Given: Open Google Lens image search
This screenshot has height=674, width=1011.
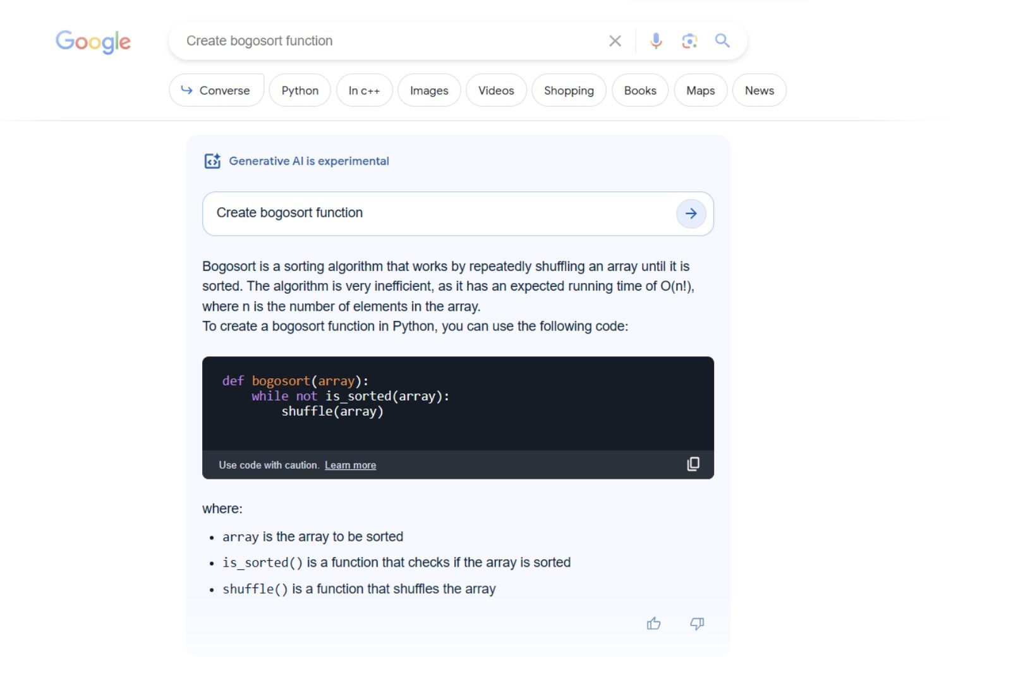Looking at the screenshot, I should point(689,40).
